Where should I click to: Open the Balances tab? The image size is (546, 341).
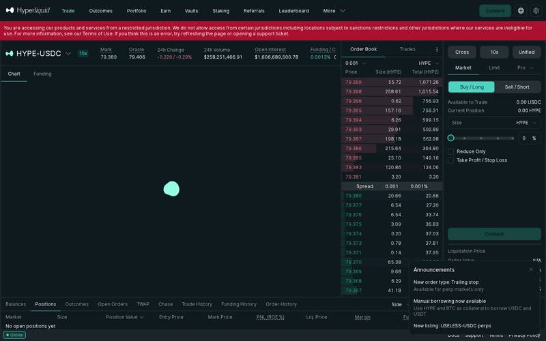[16, 304]
